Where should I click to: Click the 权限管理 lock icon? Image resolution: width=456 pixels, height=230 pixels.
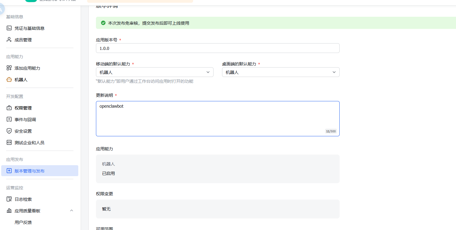(9, 108)
